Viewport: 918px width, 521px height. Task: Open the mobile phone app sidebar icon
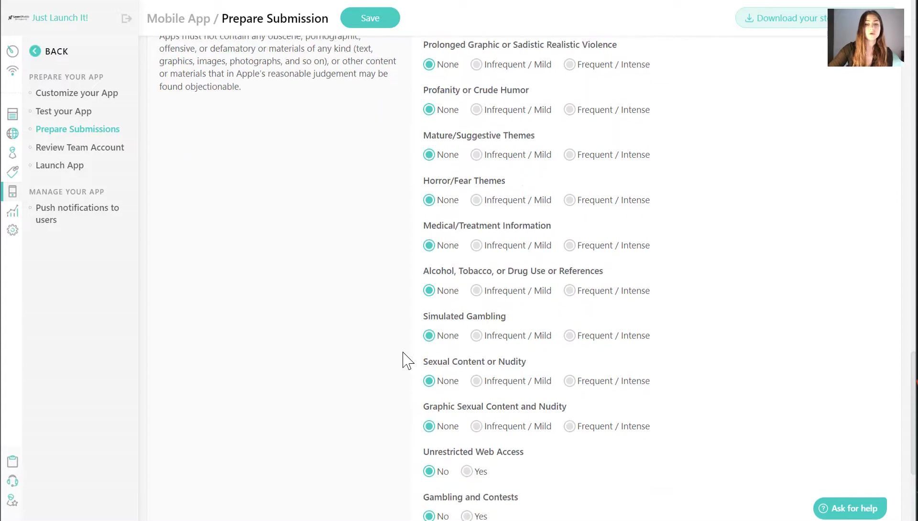(12, 191)
